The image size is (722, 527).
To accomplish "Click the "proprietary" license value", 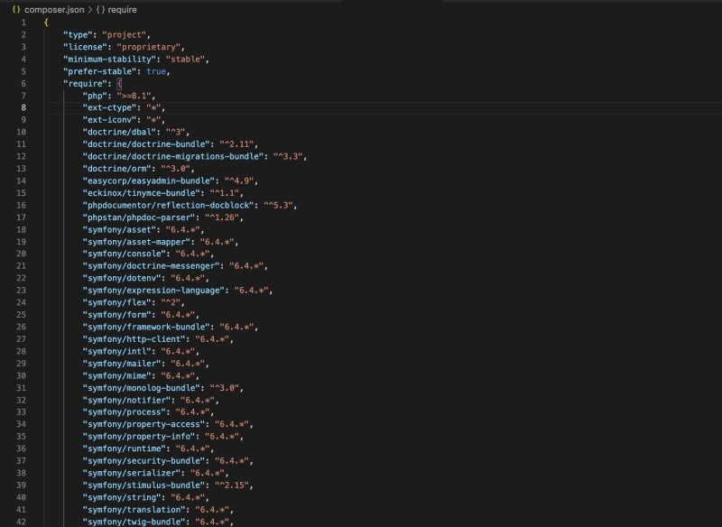I will tap(148, 47).
